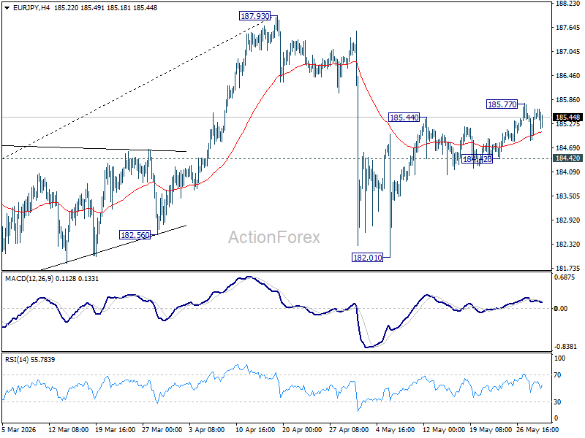This screenshot has width=585, height=438.
Task: Click the 182.010 low price label
Action: click(368, 258)
